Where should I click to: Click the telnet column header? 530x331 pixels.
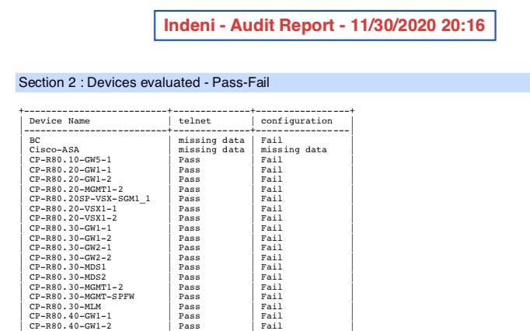[x=194, y=120]
